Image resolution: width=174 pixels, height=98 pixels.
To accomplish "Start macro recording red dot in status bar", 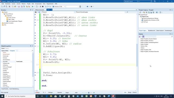I will (37, 93).
